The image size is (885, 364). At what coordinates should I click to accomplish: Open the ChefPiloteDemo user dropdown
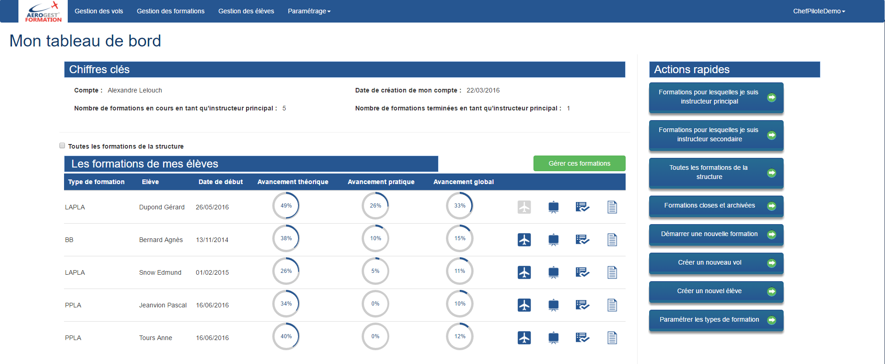point(819,11)
